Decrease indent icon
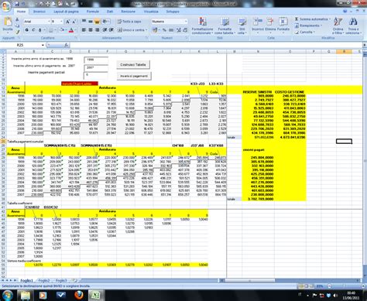This screenshot has height=301, width=367. [105, 30]
